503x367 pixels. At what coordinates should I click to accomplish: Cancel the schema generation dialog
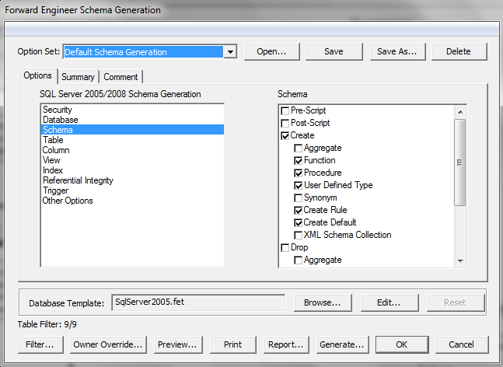coord(462,344)
